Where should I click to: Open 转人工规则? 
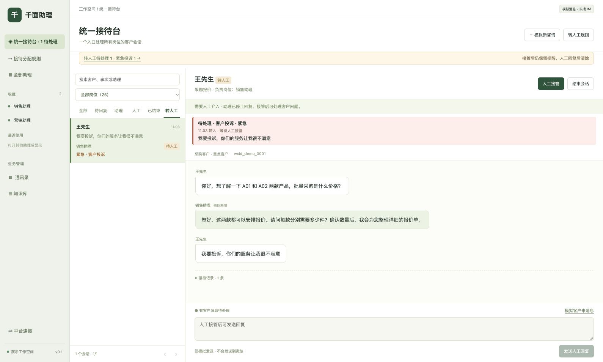tap(578, 35)
